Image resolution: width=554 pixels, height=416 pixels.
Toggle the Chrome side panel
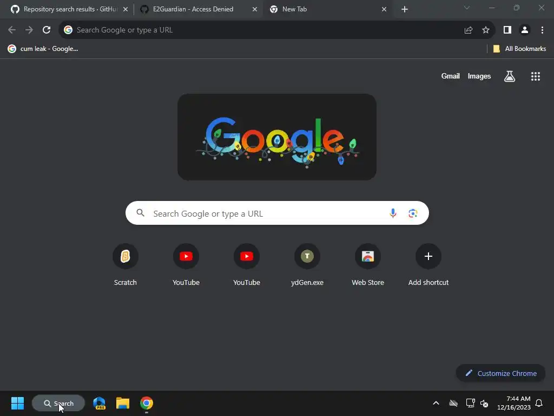507,30
